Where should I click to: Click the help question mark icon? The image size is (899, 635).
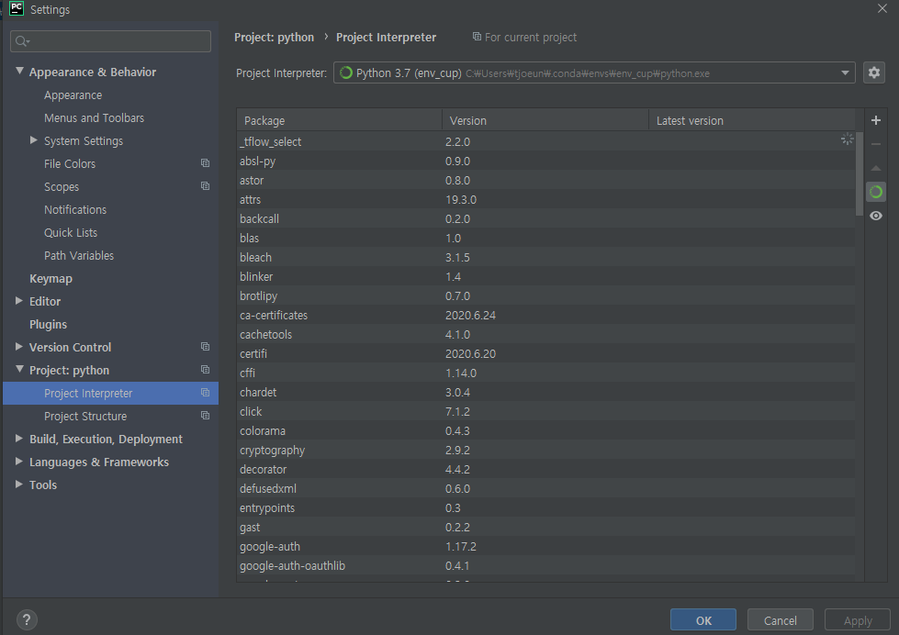(x=27, y=619)
